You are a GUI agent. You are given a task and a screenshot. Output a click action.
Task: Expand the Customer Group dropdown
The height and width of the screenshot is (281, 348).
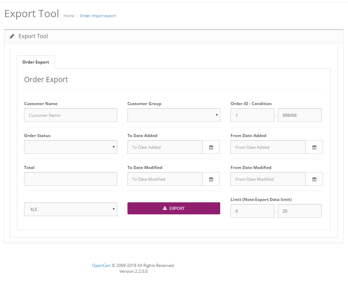click(173, 115)
